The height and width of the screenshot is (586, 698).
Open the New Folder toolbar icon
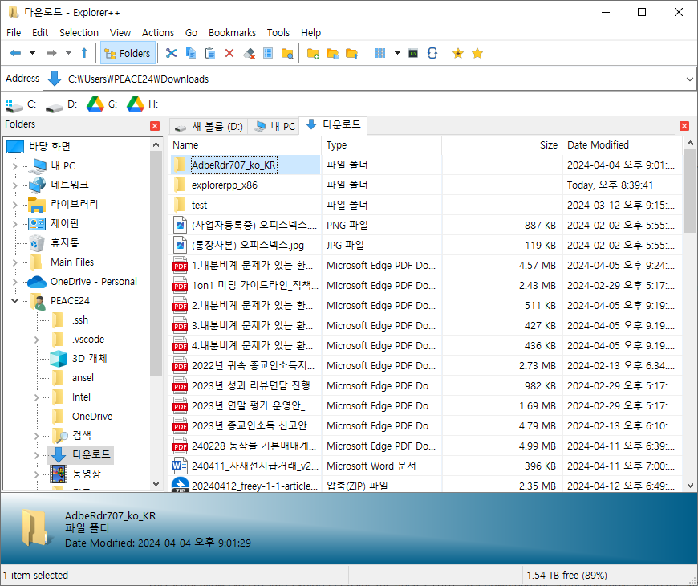click(x=313, y=52)
